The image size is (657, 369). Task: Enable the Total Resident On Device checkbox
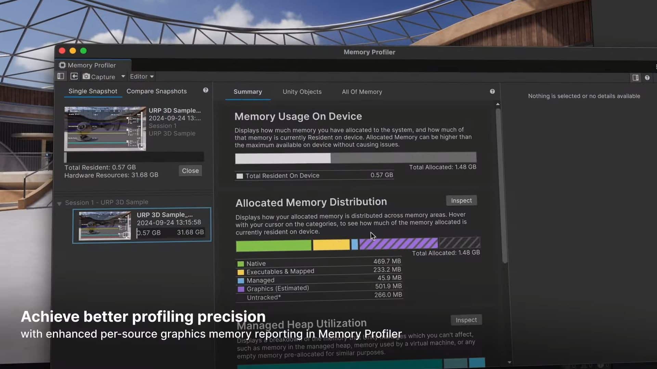(x=240, y=176)
